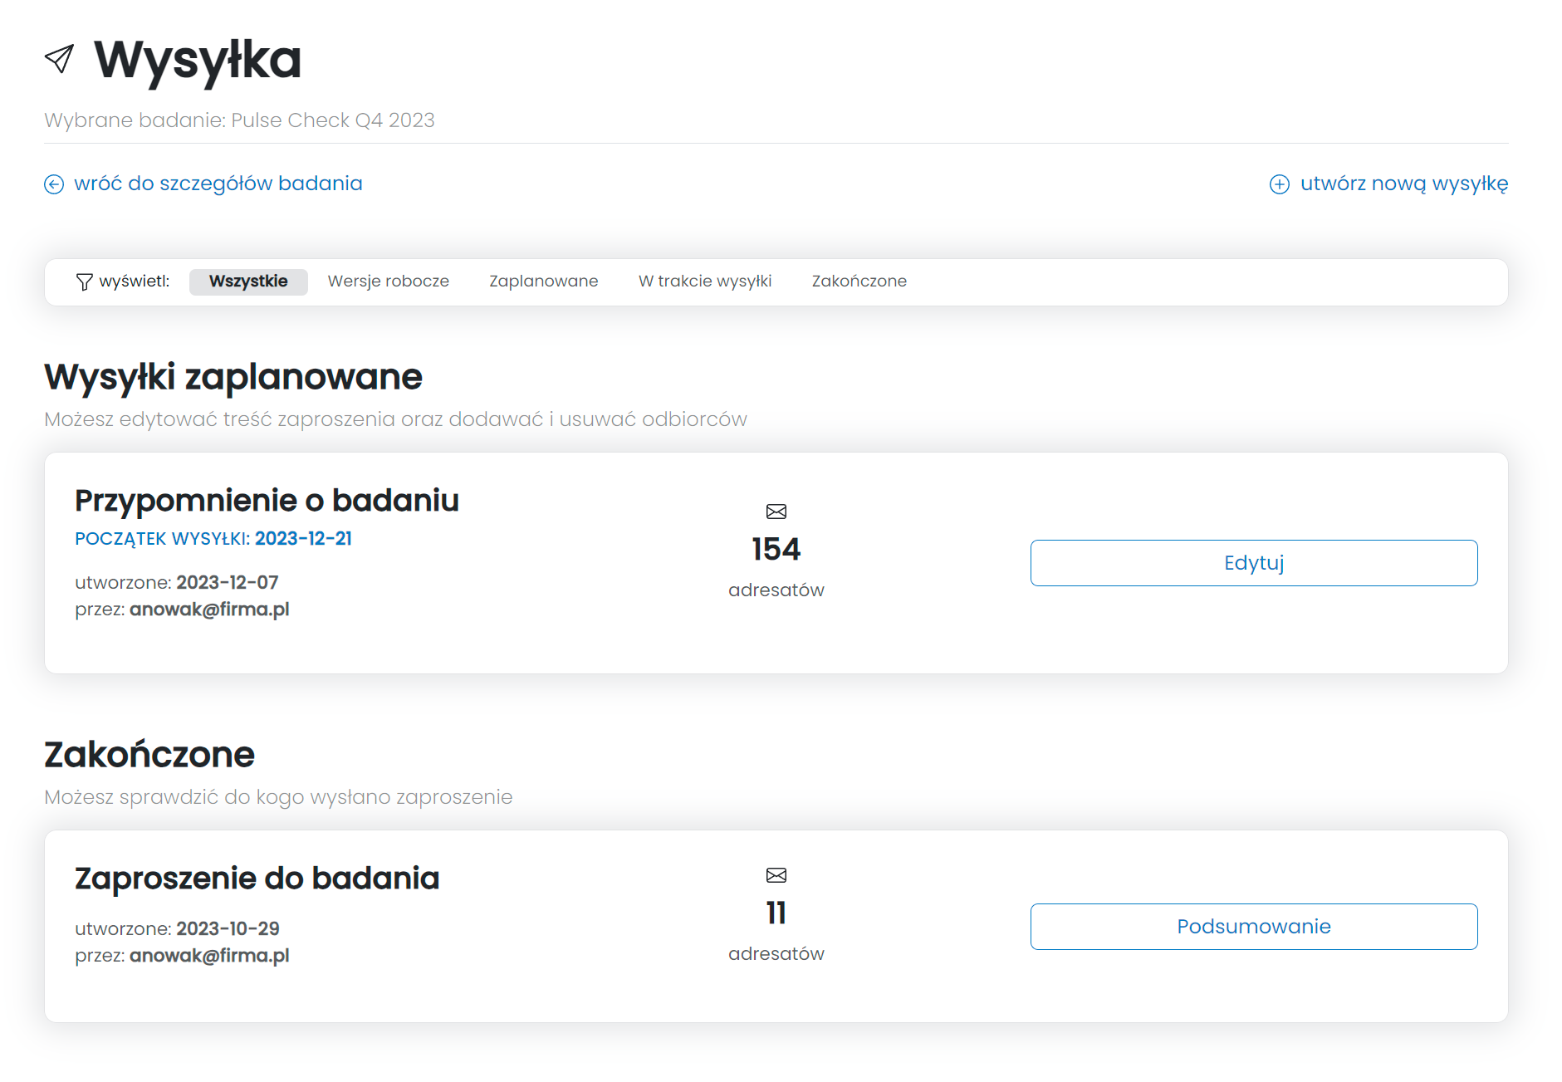
Task: Click envelope icon above 11 adresatów
Action: (776, 875)
